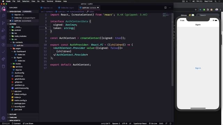Screen dimensions: 223x125
Task: Open the Extensions view
Action: coord(3,37)
